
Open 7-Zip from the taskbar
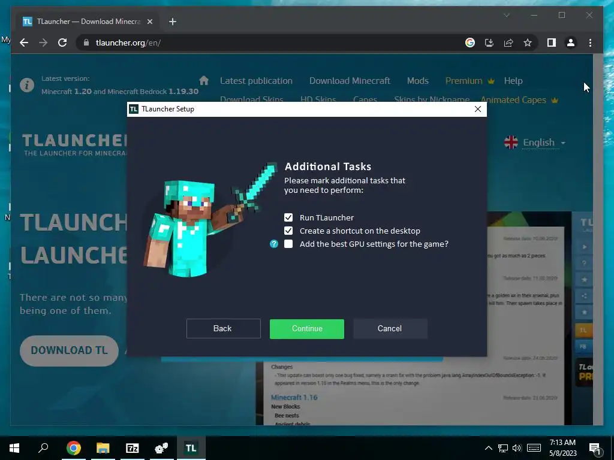point(133,448)
